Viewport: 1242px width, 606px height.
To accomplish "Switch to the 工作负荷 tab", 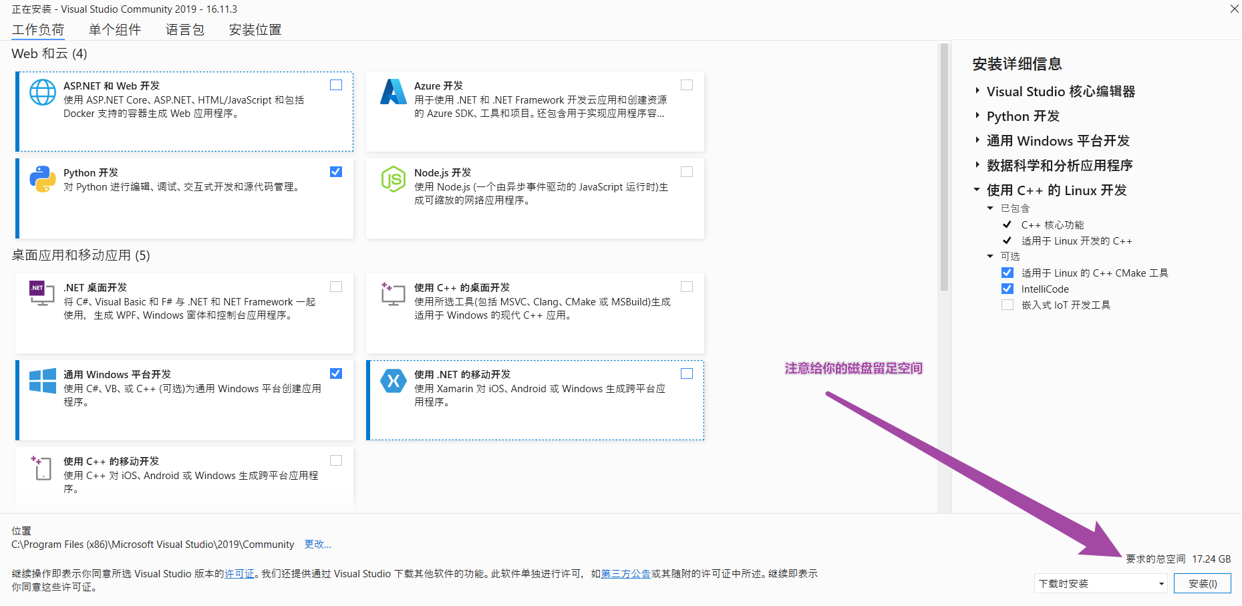I will coord(38,29).
